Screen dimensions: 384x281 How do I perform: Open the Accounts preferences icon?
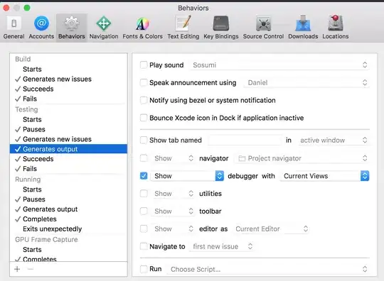(41, 23)
